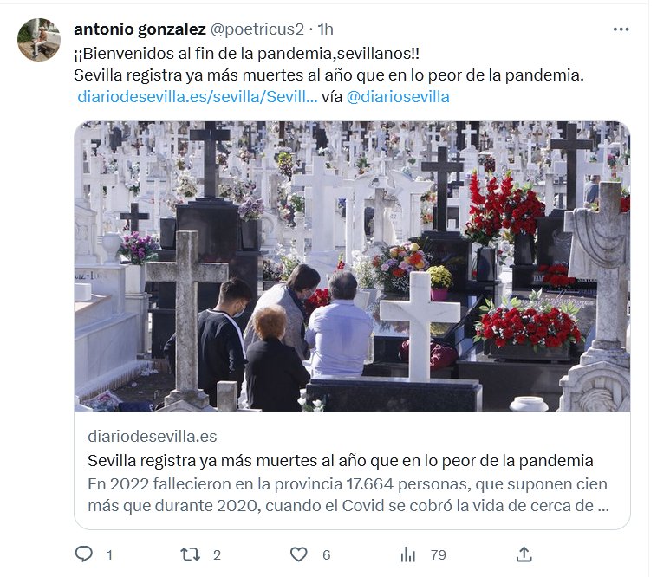Click the @poetricus2 handle
This screenshot has width=657, height=577.
257,29
